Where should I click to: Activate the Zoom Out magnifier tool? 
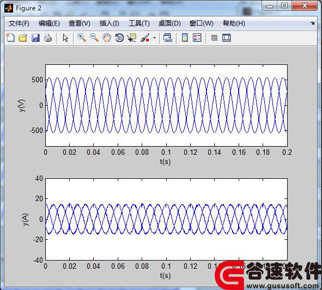click(94, 38)
